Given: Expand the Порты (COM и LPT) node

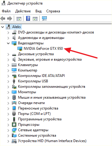Looking at the screenshot, I should [8, 114].
